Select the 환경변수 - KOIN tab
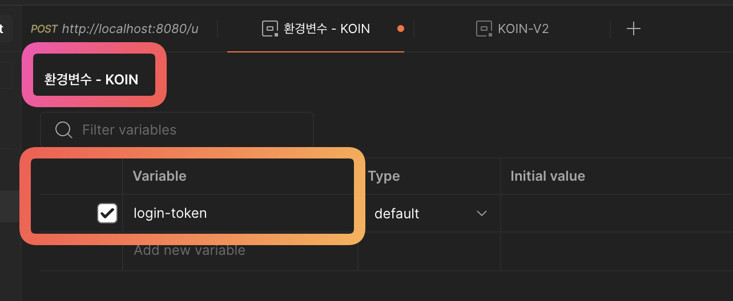 point(327,29)
